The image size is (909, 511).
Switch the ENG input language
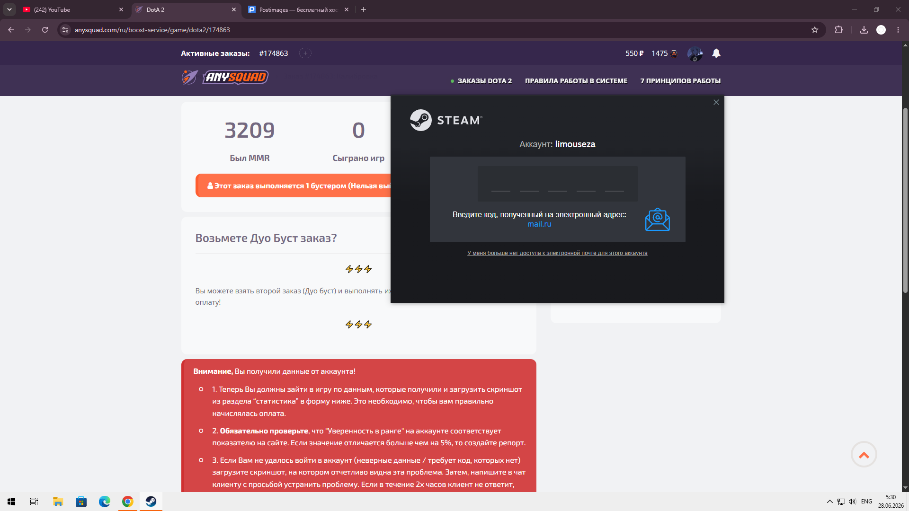pyautogui.click(x=867, y=502)
